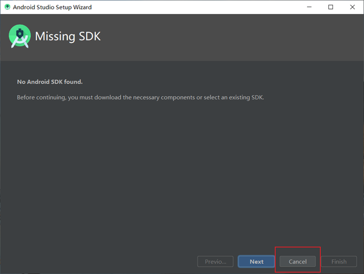
Task: Click the empty footer space left of Previous
Action: [x=97, y=261]
